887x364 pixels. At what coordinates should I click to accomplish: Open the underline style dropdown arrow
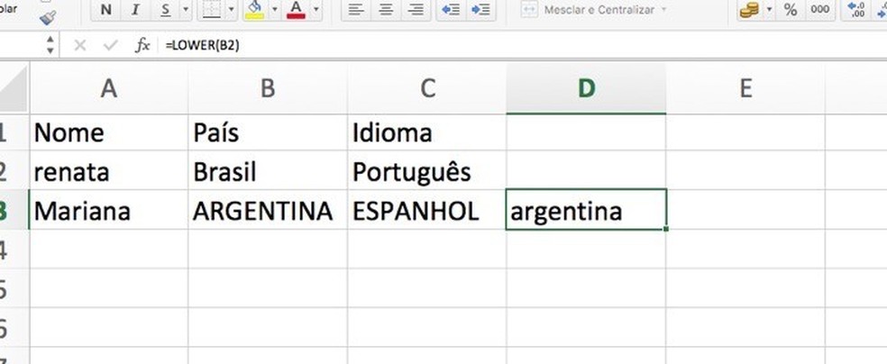point(185,10)
